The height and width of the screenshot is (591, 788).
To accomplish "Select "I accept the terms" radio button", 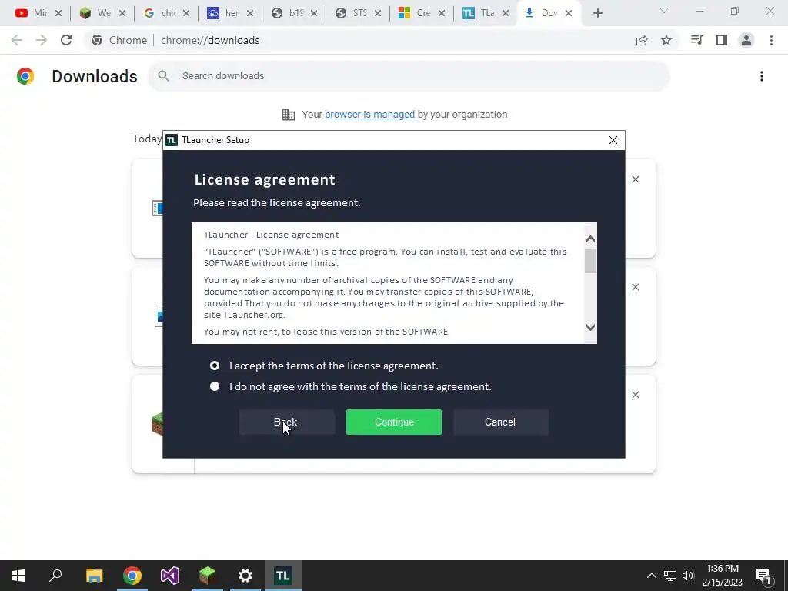I will tap(215, 366).
